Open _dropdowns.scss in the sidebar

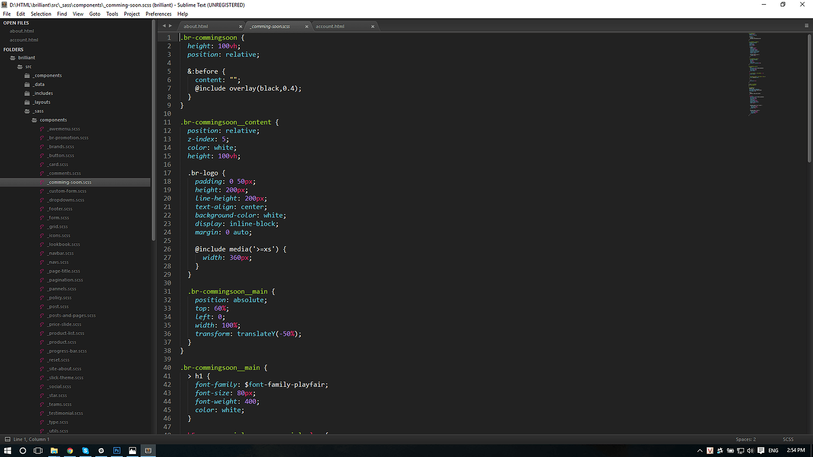point(66,200)
